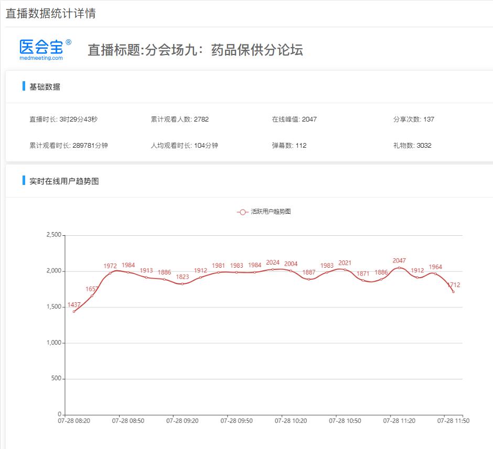Click the 分享次数 137 statistic

click(413, 119)
